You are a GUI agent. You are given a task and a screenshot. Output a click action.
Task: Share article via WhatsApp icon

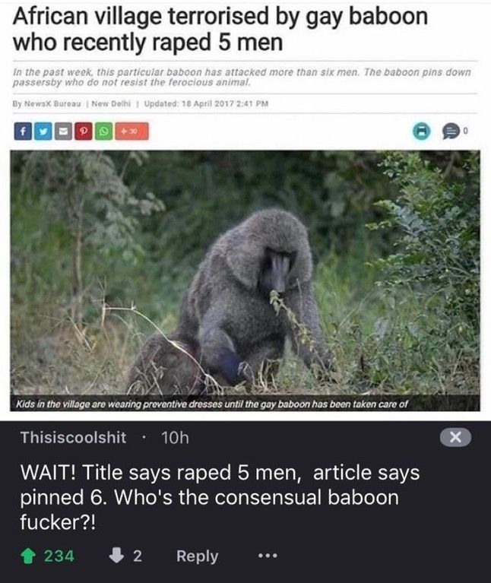[x=103, y=131]
